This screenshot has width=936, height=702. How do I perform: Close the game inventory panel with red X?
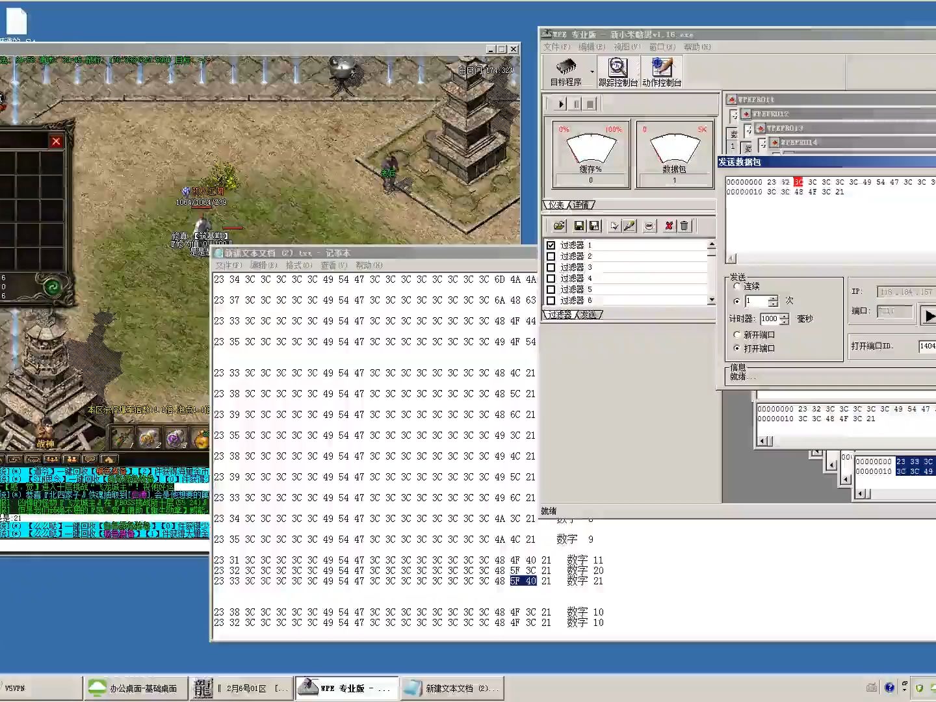(x=56, y=141)
